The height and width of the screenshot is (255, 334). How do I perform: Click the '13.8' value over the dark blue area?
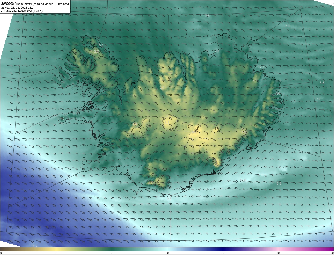tap(50, 227)
